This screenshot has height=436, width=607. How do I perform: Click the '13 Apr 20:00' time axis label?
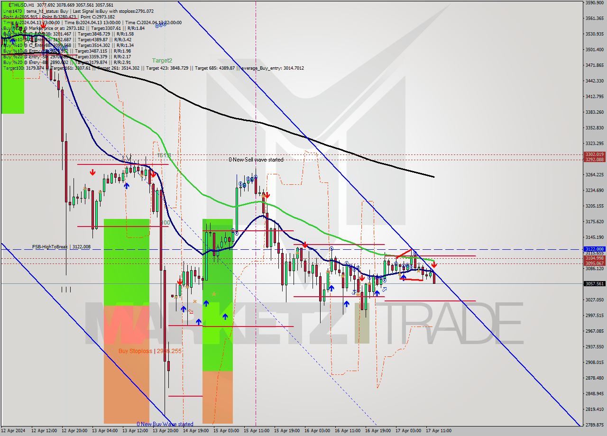tap(166, 431)
